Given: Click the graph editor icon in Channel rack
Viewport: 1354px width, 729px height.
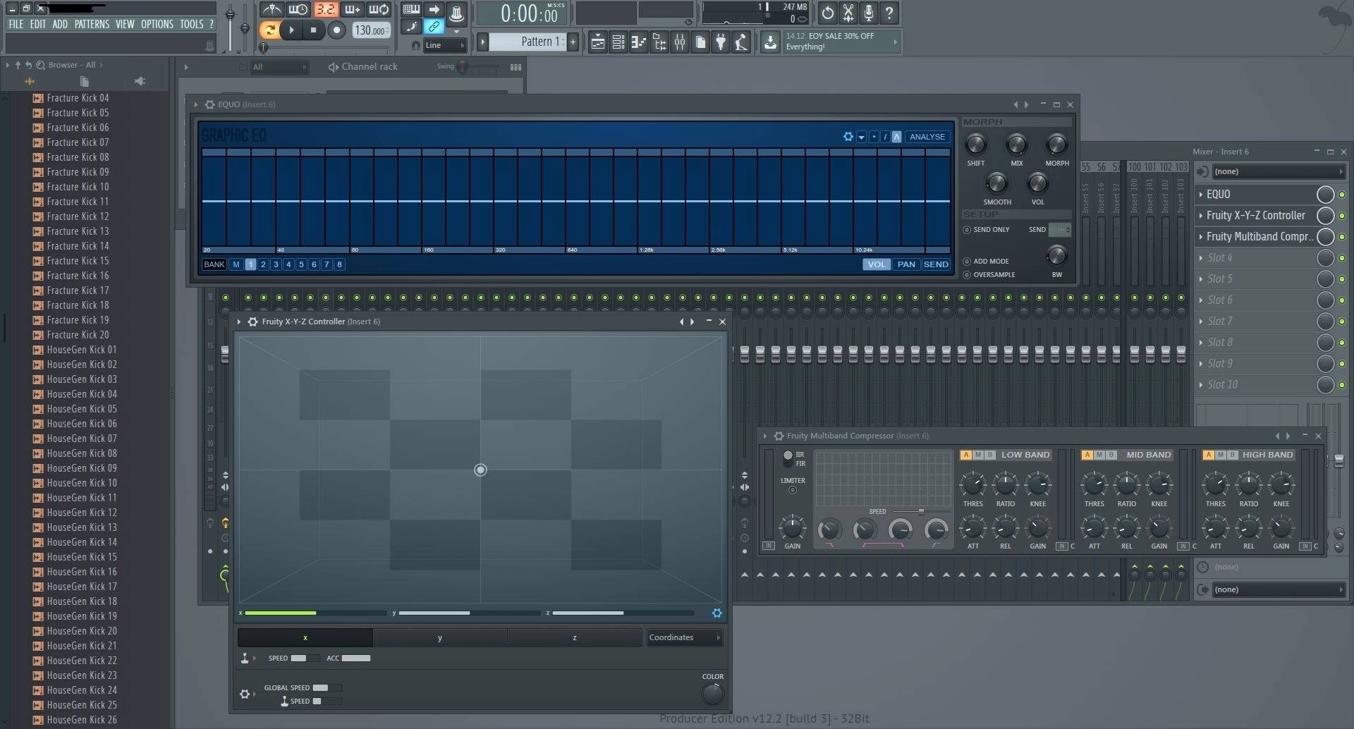Looking at the screenshot, I should pyautogui.click(x=516, y=67).
